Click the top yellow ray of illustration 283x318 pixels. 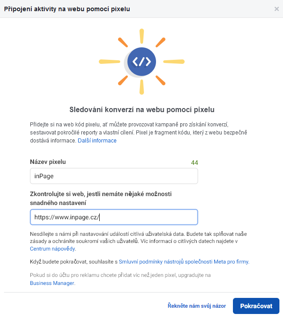142,36
